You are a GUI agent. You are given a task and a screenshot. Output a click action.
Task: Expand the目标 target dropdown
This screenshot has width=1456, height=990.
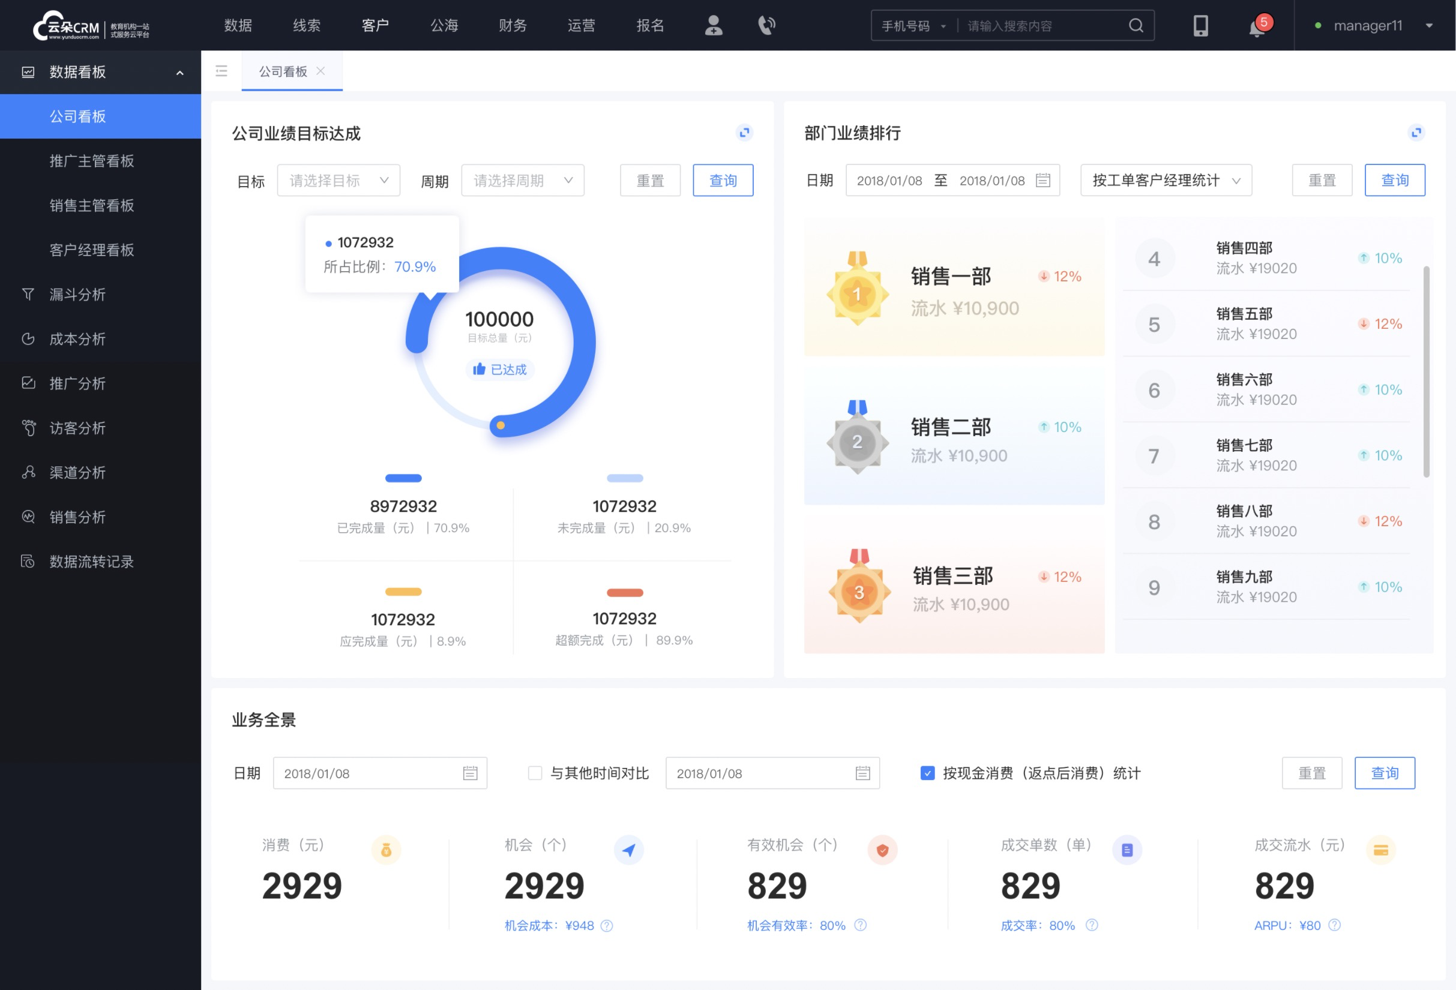[x=337, y=180]
